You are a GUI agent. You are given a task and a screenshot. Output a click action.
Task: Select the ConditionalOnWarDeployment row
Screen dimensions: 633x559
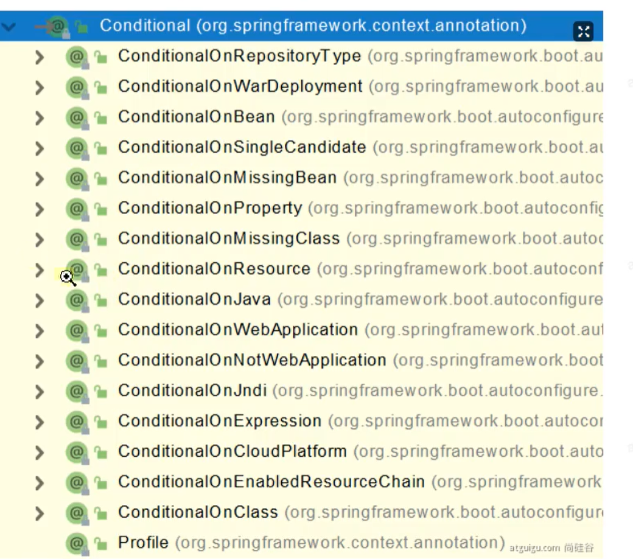(x=301, y=88)
